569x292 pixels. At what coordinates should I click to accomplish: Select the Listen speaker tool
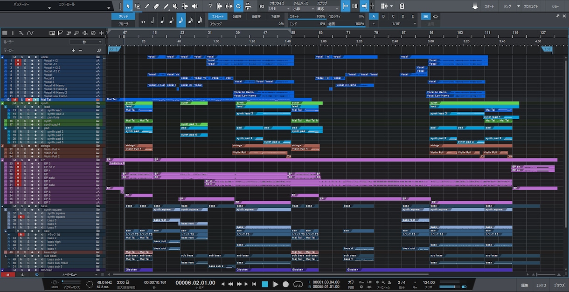pos(194,6)
